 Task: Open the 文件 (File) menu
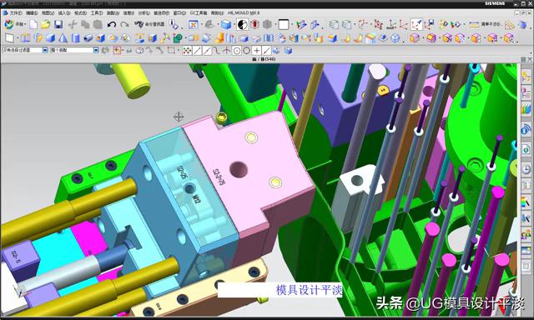coord(14,13)
